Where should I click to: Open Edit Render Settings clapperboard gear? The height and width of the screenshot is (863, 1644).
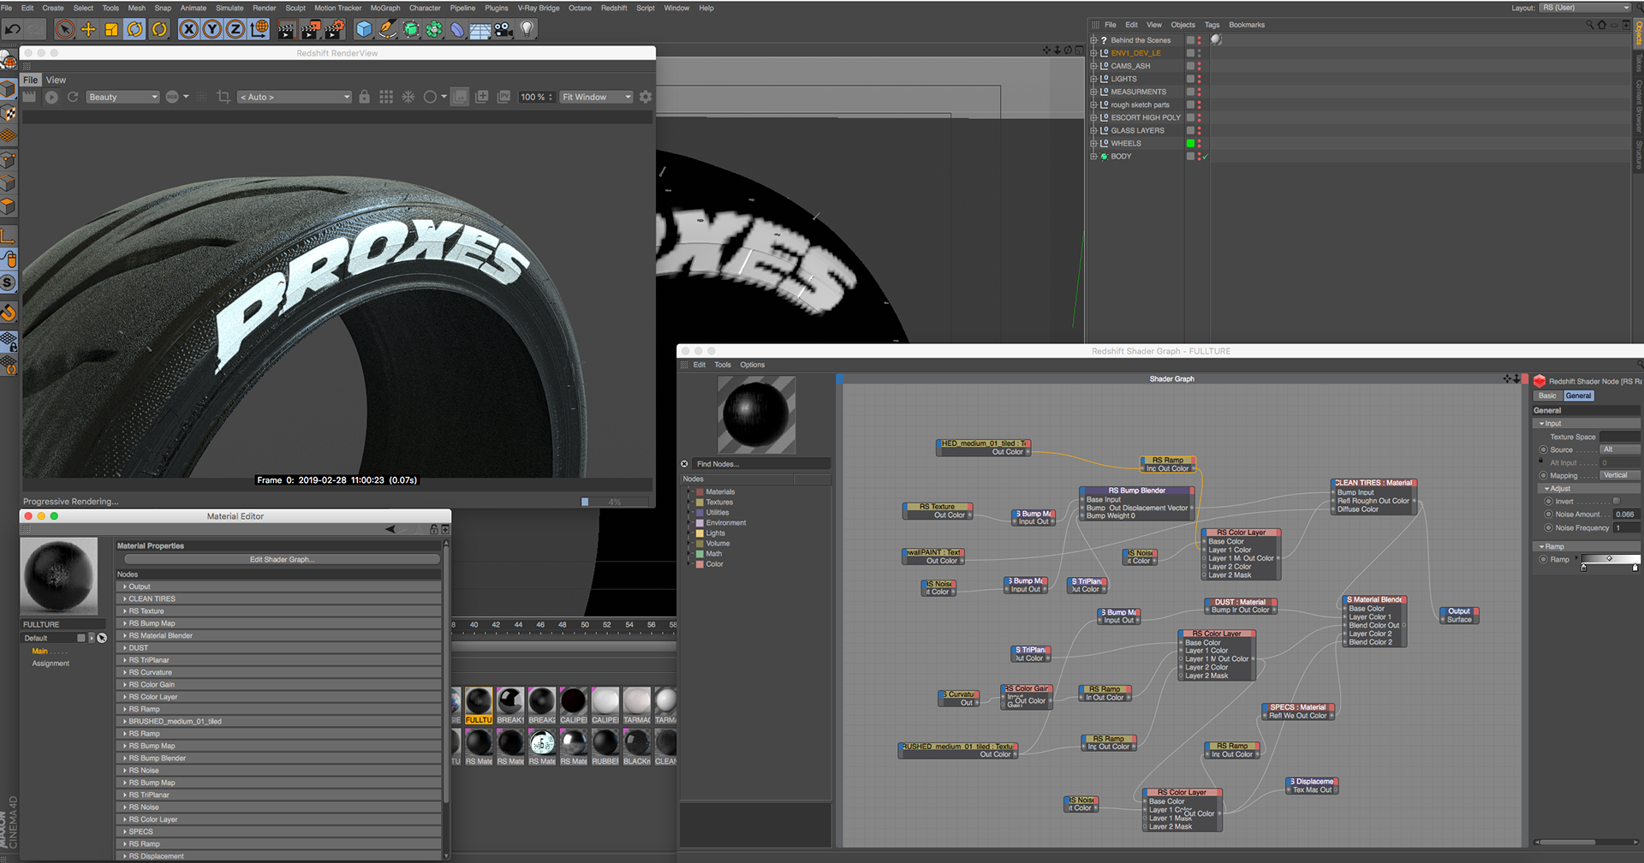click(x=335, y=29)
